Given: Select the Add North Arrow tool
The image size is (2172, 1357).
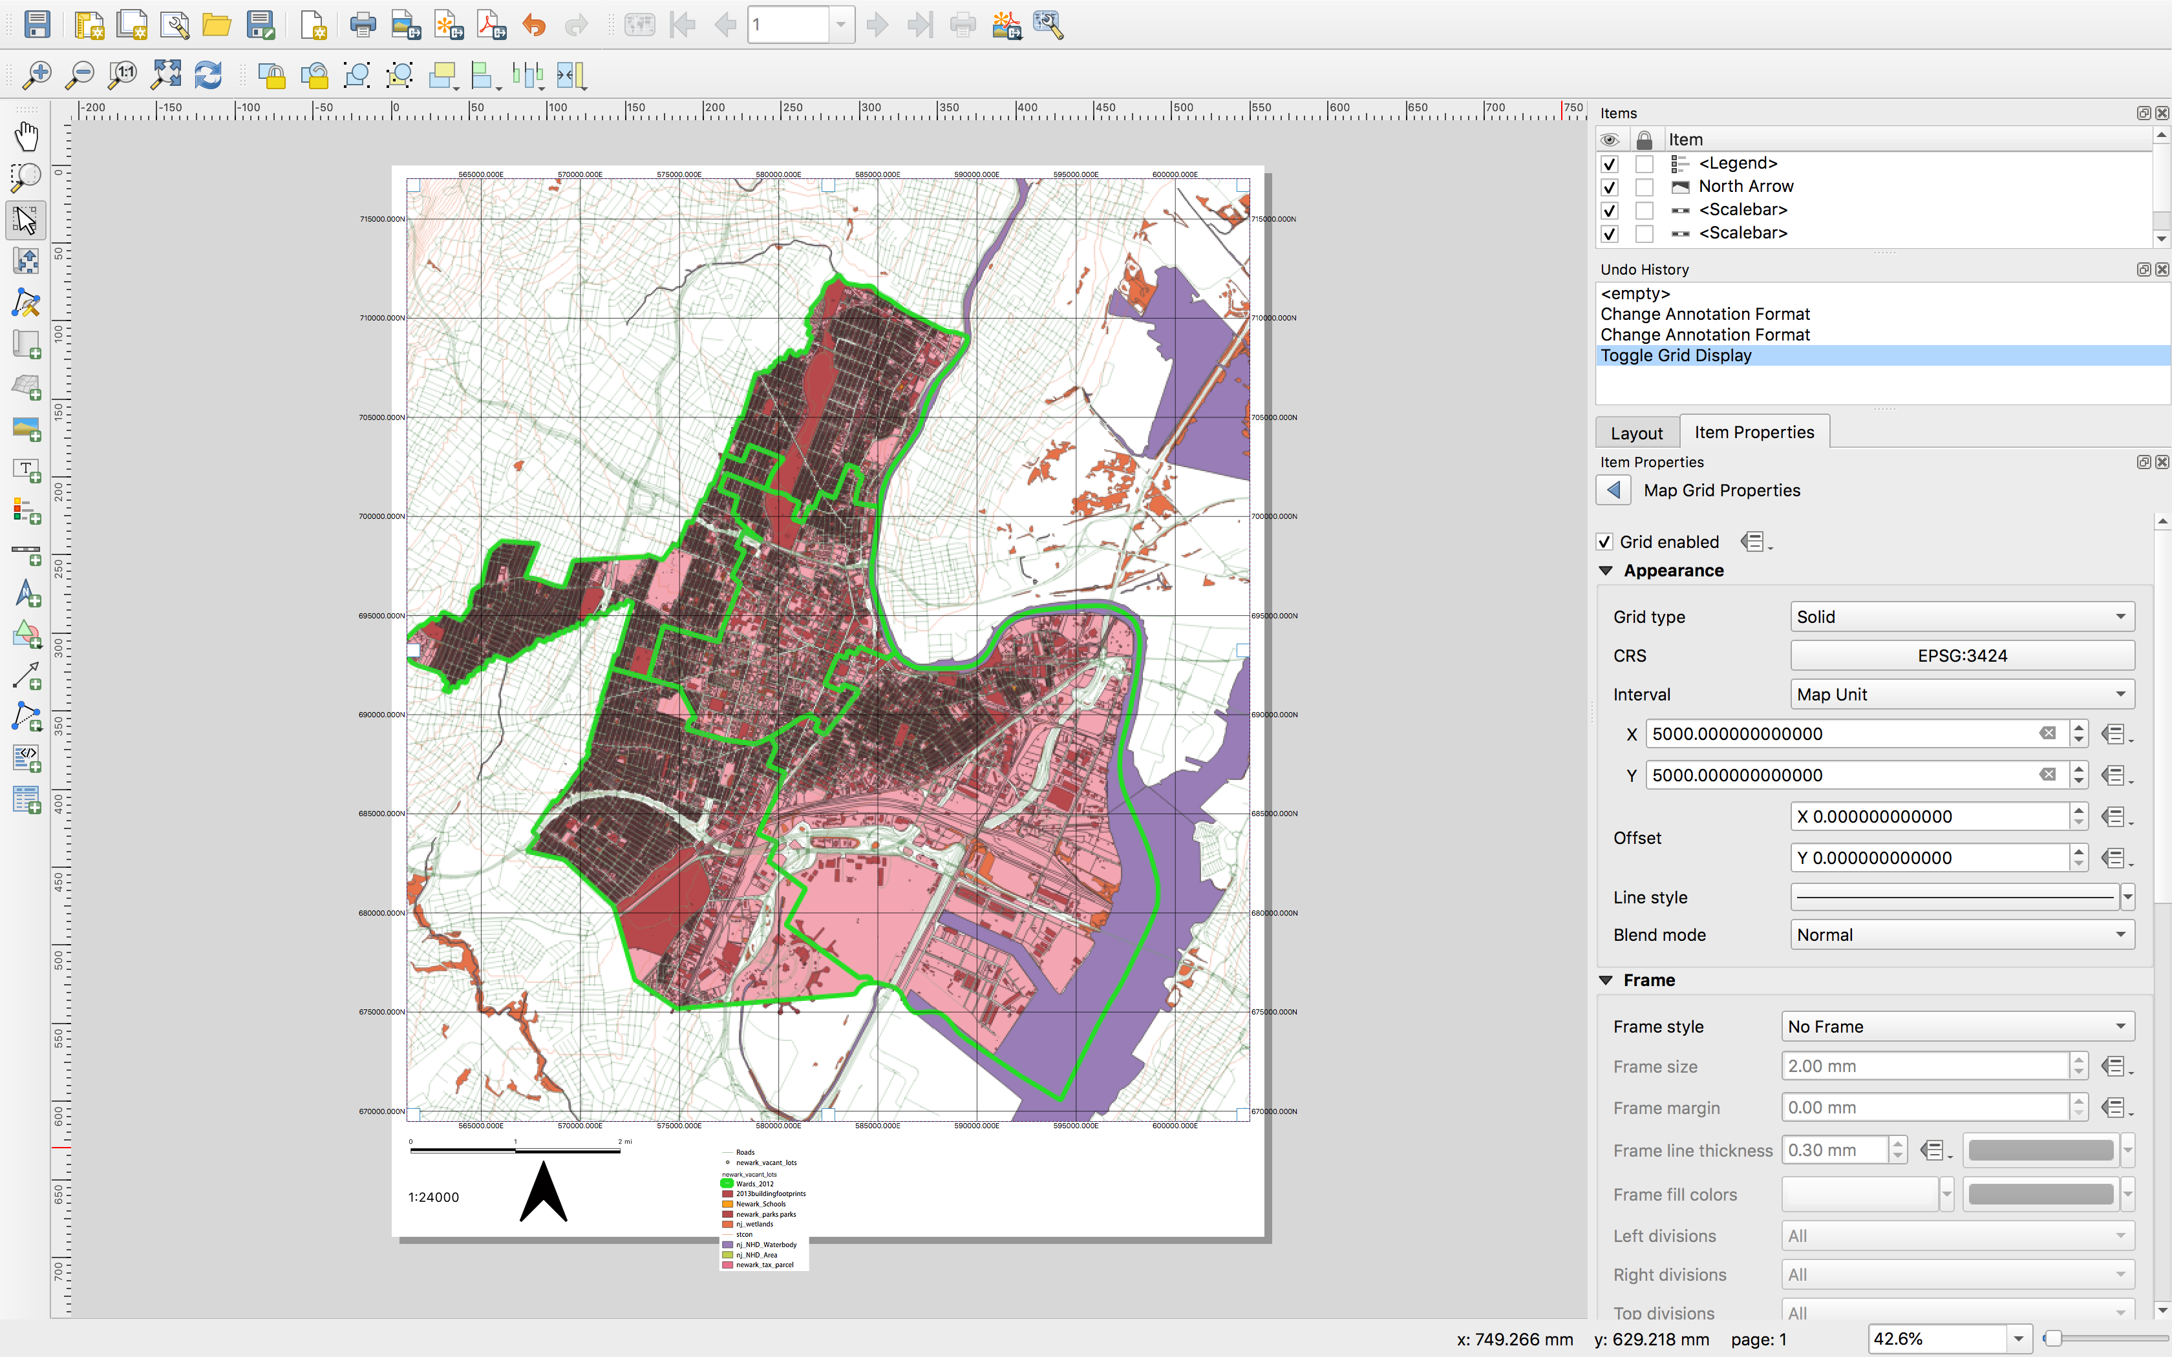Looking at the screenshot, I should pos(26,593).
